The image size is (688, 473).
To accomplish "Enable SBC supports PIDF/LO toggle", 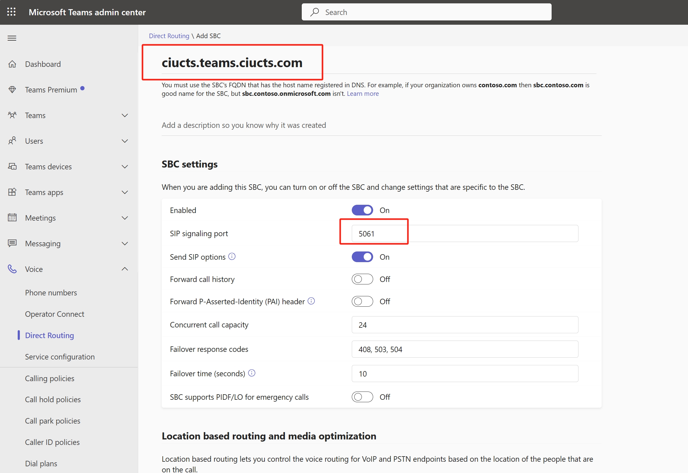I will (x=362, y=397).
